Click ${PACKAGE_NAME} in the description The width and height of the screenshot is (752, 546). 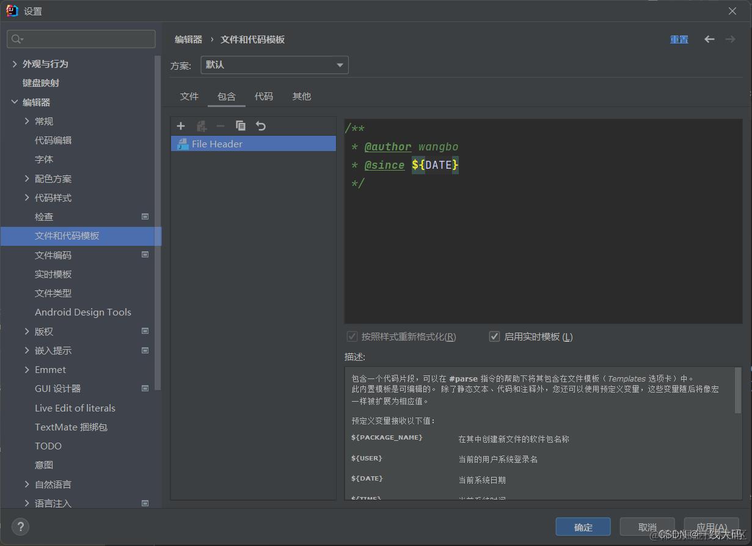(387, 438)
